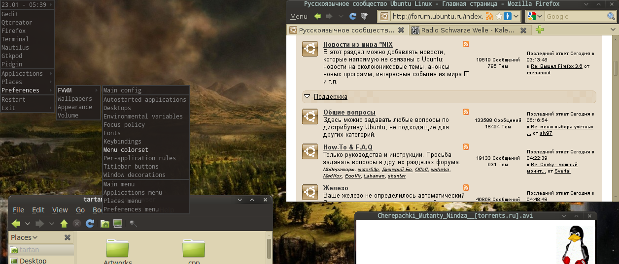This screenshot has height=264, width=619.
Task: Open the URL bar history dropdown arrow
Action: pyautogui.click(x=516, y=17)
